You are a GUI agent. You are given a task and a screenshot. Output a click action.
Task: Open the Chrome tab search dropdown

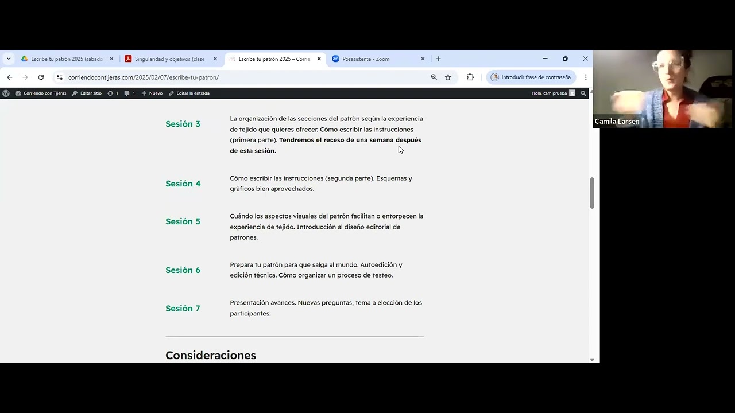coord(9,59)
